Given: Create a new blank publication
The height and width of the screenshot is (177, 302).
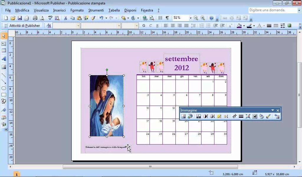Looking at the screenshot, I should click(x=6, y=18).
